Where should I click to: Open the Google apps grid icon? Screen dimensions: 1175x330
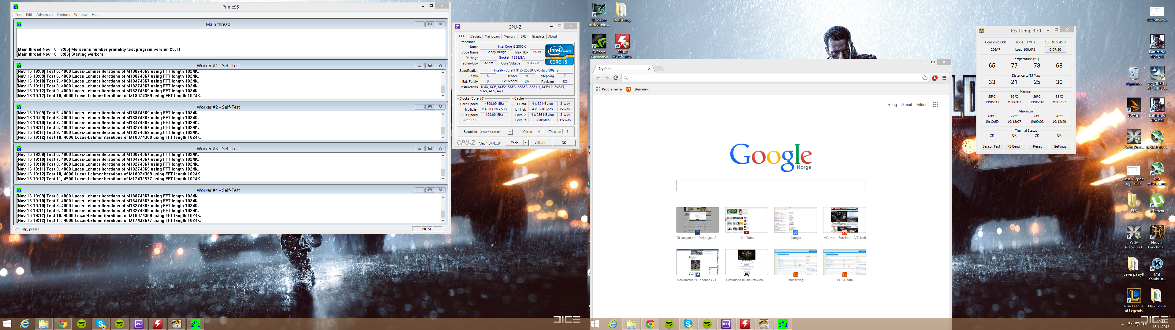point(935,105)
